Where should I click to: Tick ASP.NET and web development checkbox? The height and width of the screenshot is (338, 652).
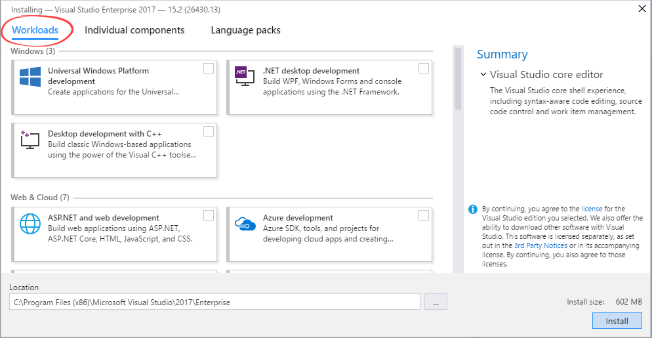(x=209, y=215)
